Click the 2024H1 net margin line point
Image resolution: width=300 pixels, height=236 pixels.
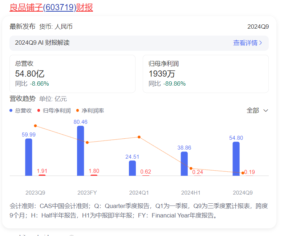(x=191, y=168)
